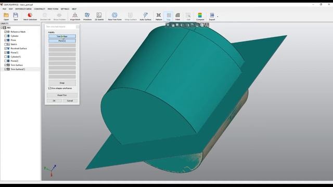Enable the Cylinder(1) checkbox
The width and height of the screenshot is (333, 187).
[6, 57]
